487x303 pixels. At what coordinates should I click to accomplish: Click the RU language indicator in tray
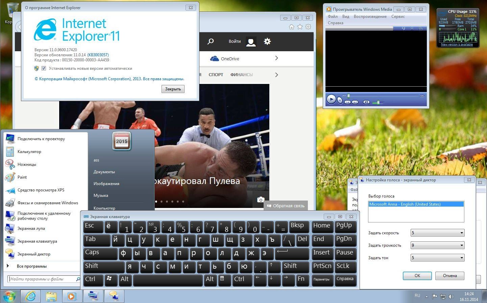pos(417,296)
